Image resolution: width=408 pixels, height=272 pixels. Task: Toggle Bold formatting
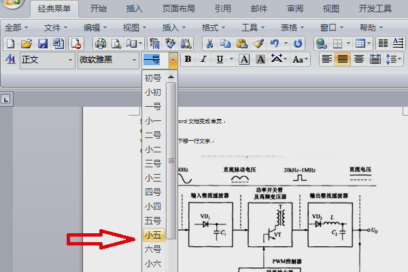click(x=188, y=60)
